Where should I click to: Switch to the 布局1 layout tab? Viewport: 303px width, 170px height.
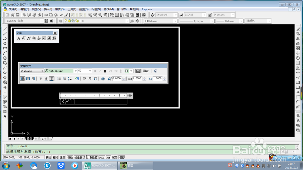pos(38,139)
